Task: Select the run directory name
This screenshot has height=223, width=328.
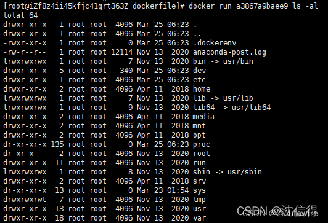Action: point(199,163)
